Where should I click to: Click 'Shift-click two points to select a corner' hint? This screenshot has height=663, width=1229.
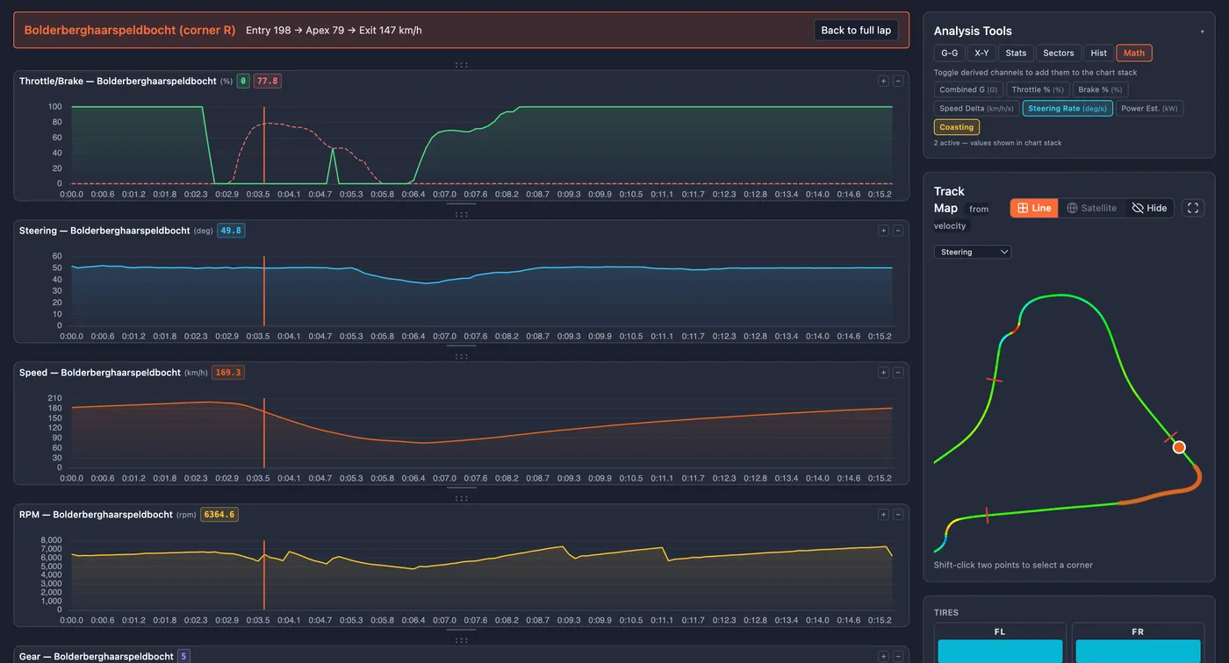1013,565
